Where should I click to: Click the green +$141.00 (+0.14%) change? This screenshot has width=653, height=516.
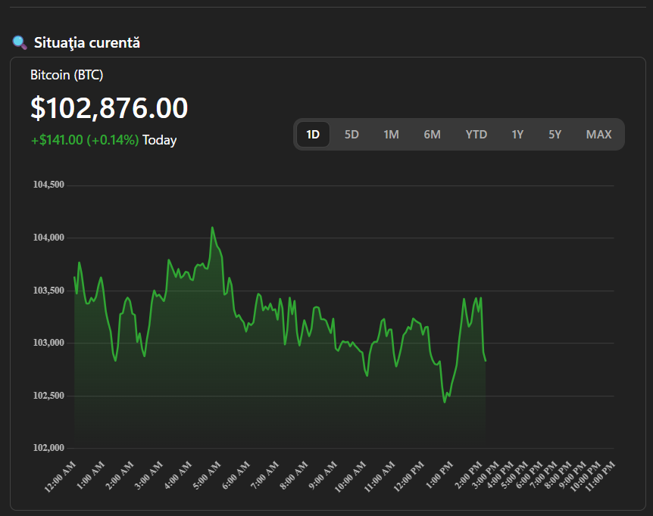click(x=85, y=140)
